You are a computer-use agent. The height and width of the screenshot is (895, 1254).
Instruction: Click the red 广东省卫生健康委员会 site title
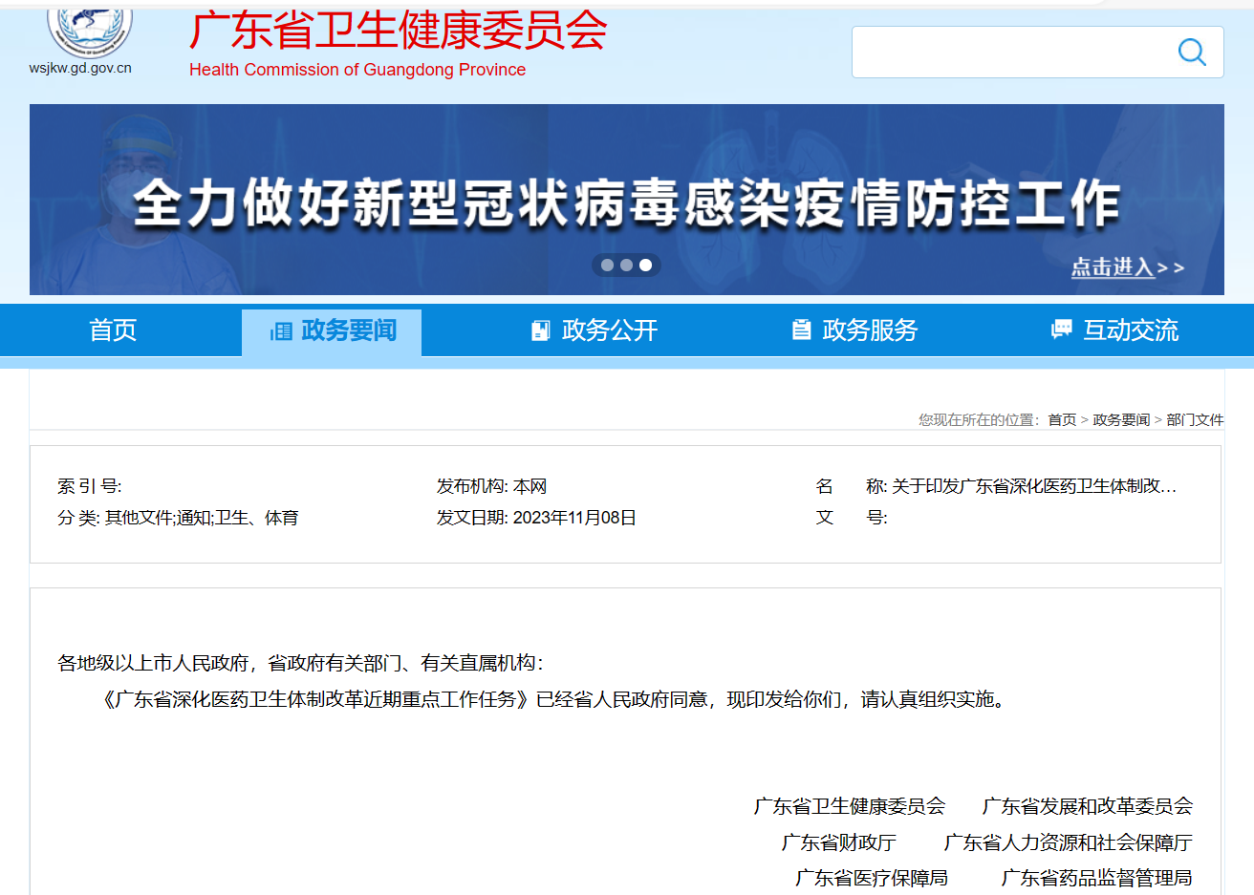coord(398,31)
